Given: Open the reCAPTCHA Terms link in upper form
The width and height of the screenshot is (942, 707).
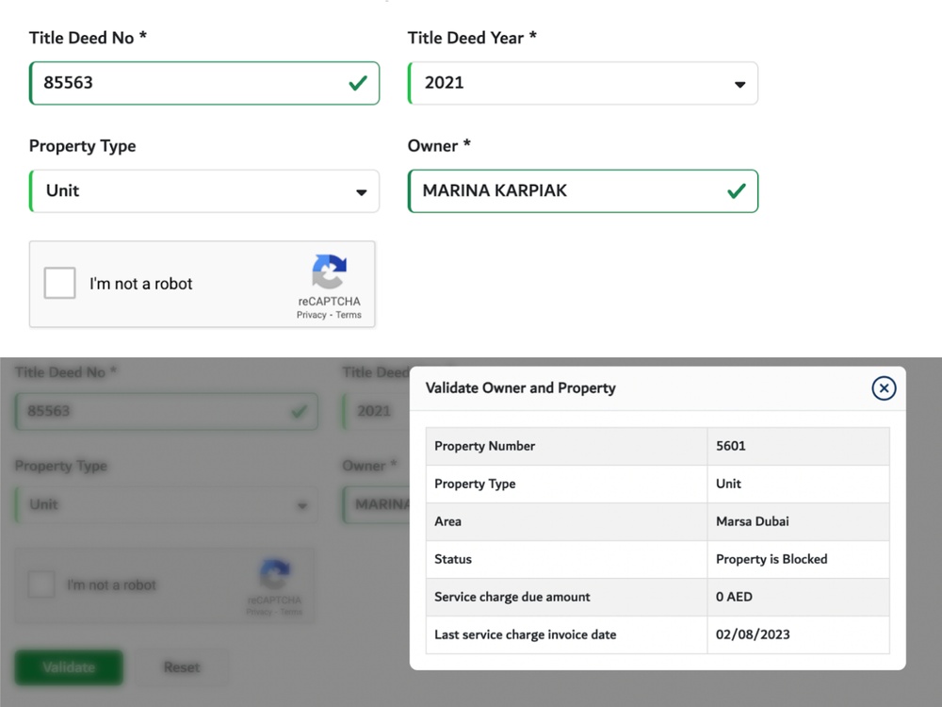Looking at the screenshot, I should coord(349,315).
